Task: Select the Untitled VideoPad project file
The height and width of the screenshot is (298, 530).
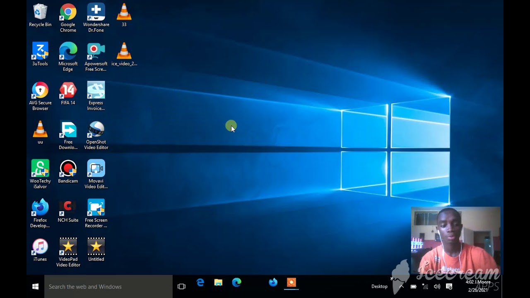Action: click(x=96, y=250)
